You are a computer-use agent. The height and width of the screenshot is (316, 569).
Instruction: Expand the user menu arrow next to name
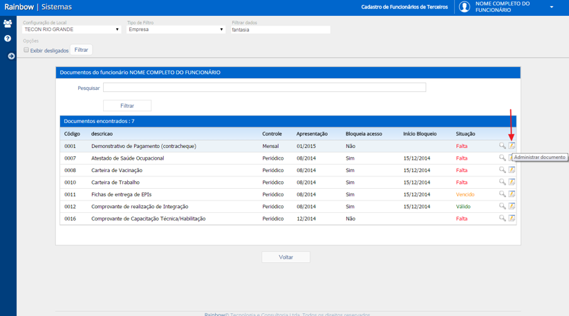[552, 7]
